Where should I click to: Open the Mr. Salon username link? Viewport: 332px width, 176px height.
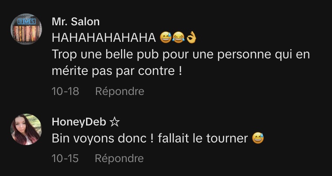tap(76, 22)
